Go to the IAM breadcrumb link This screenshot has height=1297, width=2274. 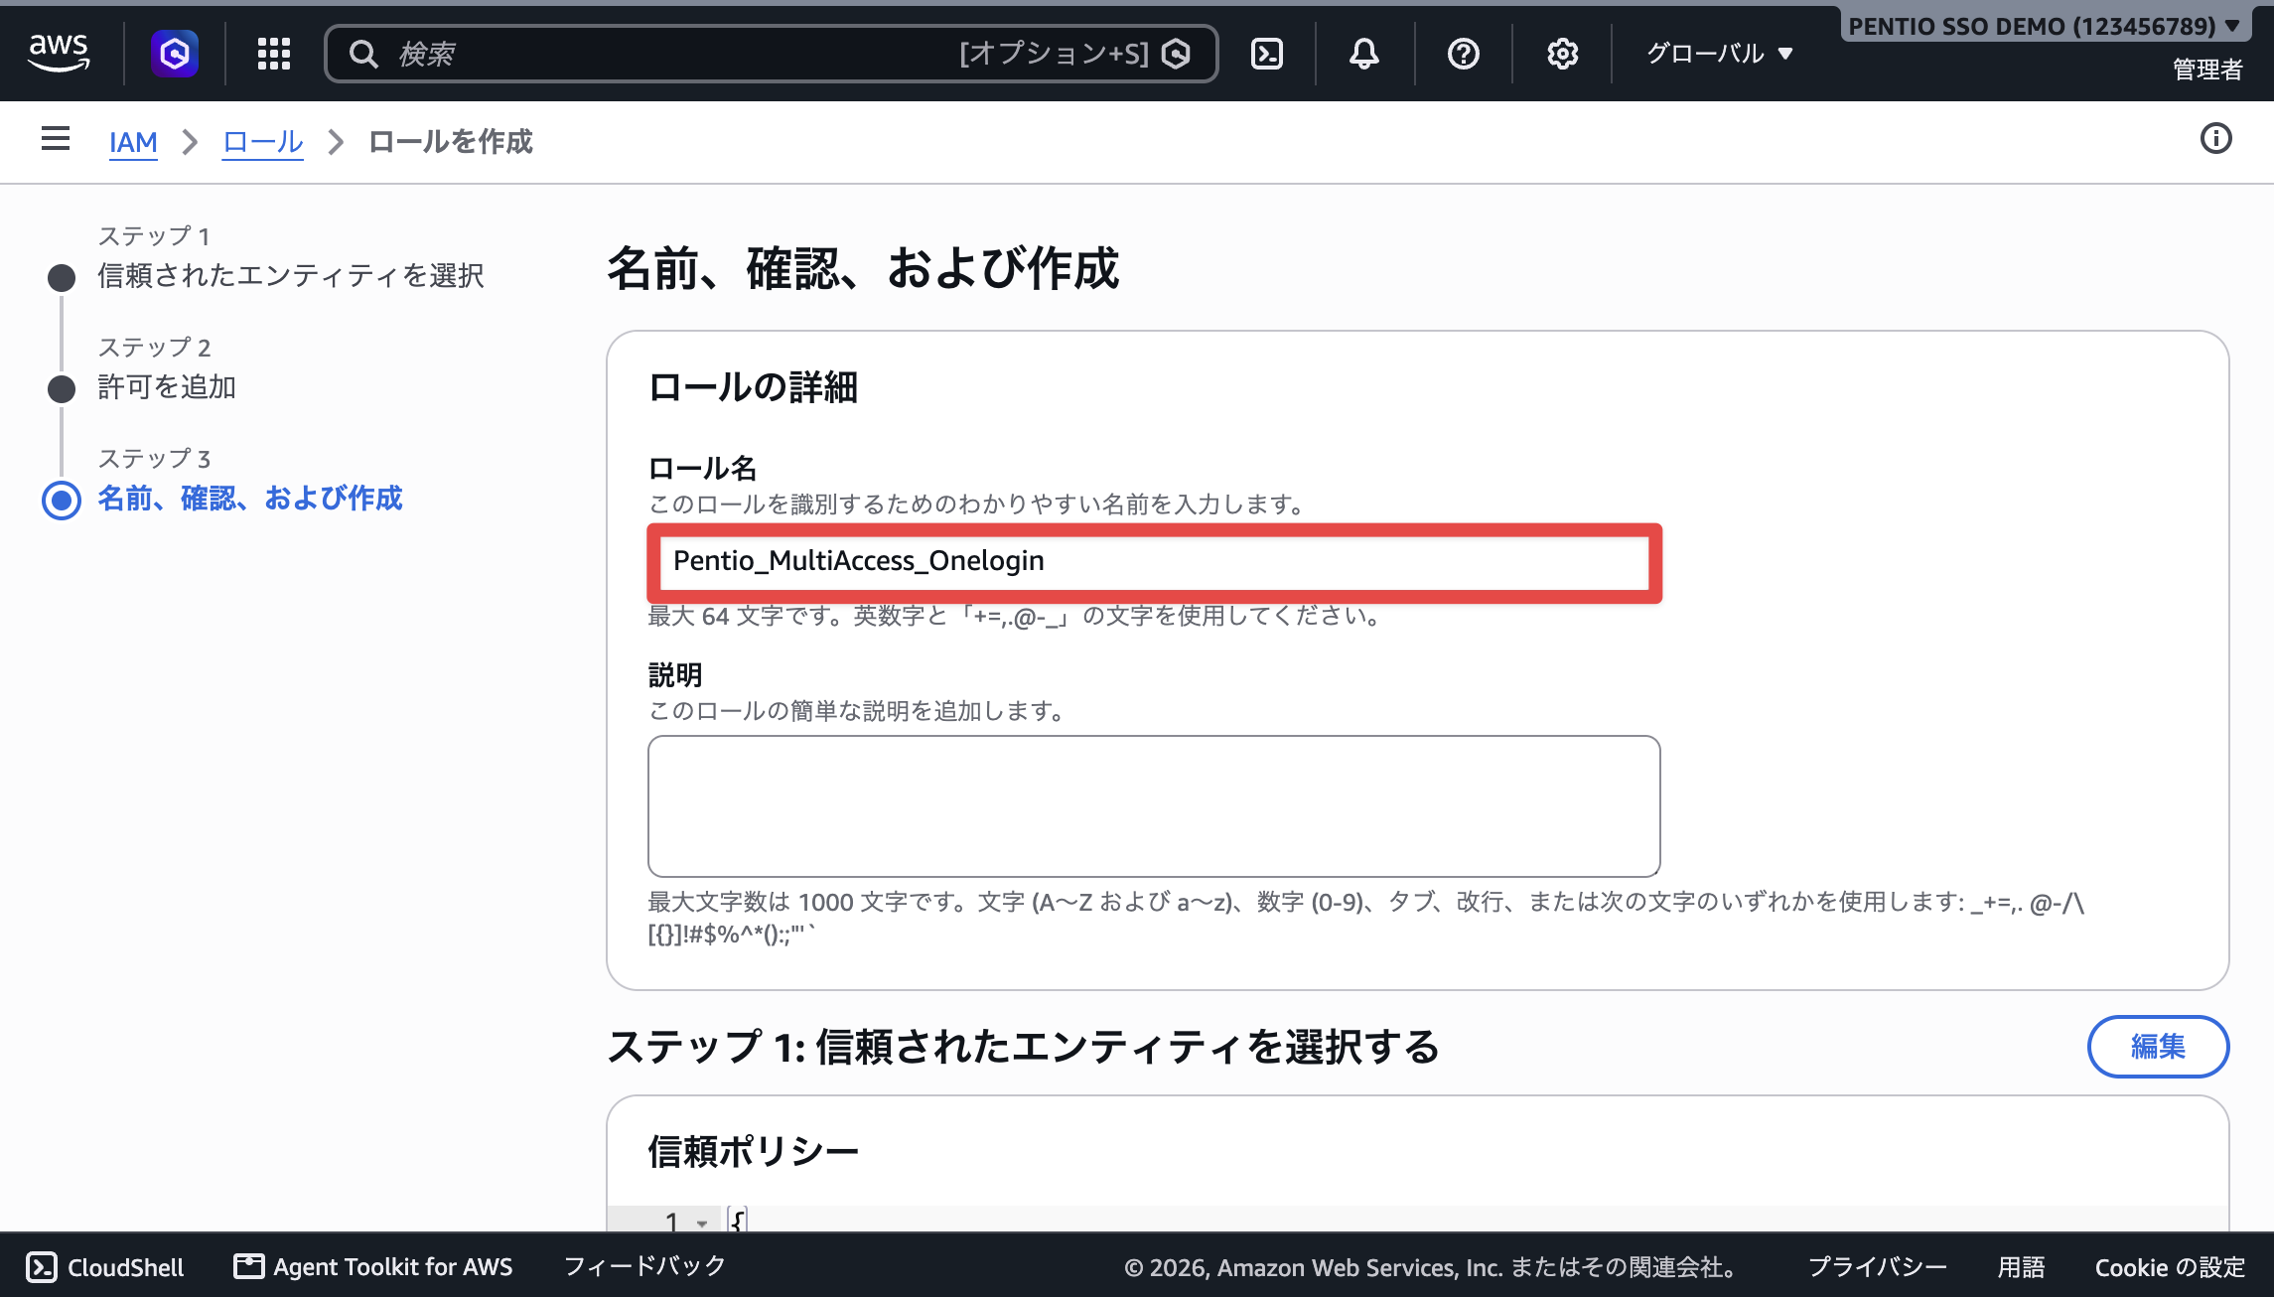pyautogui.click(x=133, y=142)
